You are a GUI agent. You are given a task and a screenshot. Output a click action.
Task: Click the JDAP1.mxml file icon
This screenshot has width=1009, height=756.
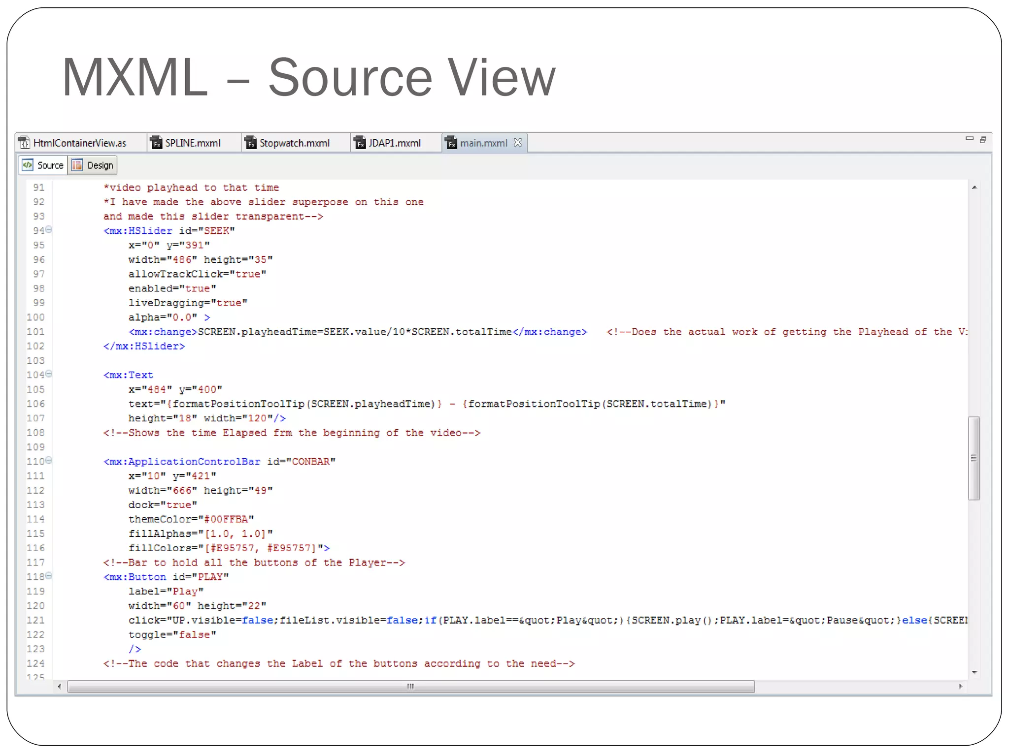pos(360,143)
